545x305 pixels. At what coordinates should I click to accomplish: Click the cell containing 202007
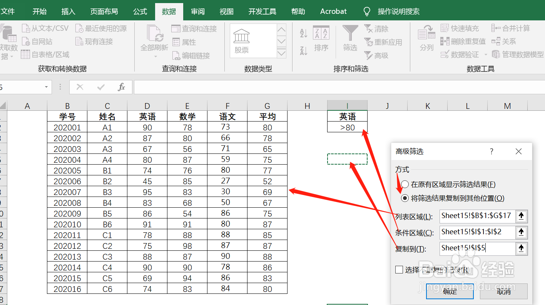67,192
